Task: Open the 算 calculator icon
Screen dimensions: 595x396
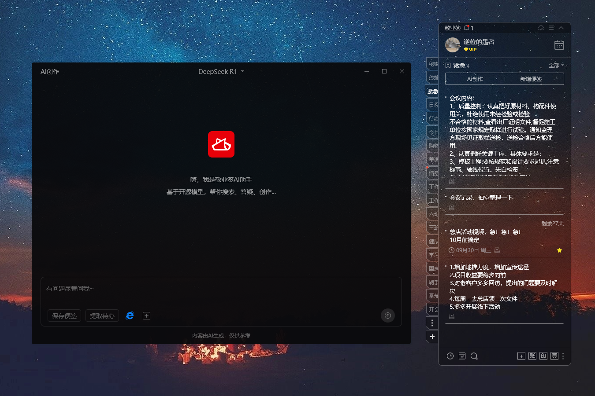Action: (554, 356)
